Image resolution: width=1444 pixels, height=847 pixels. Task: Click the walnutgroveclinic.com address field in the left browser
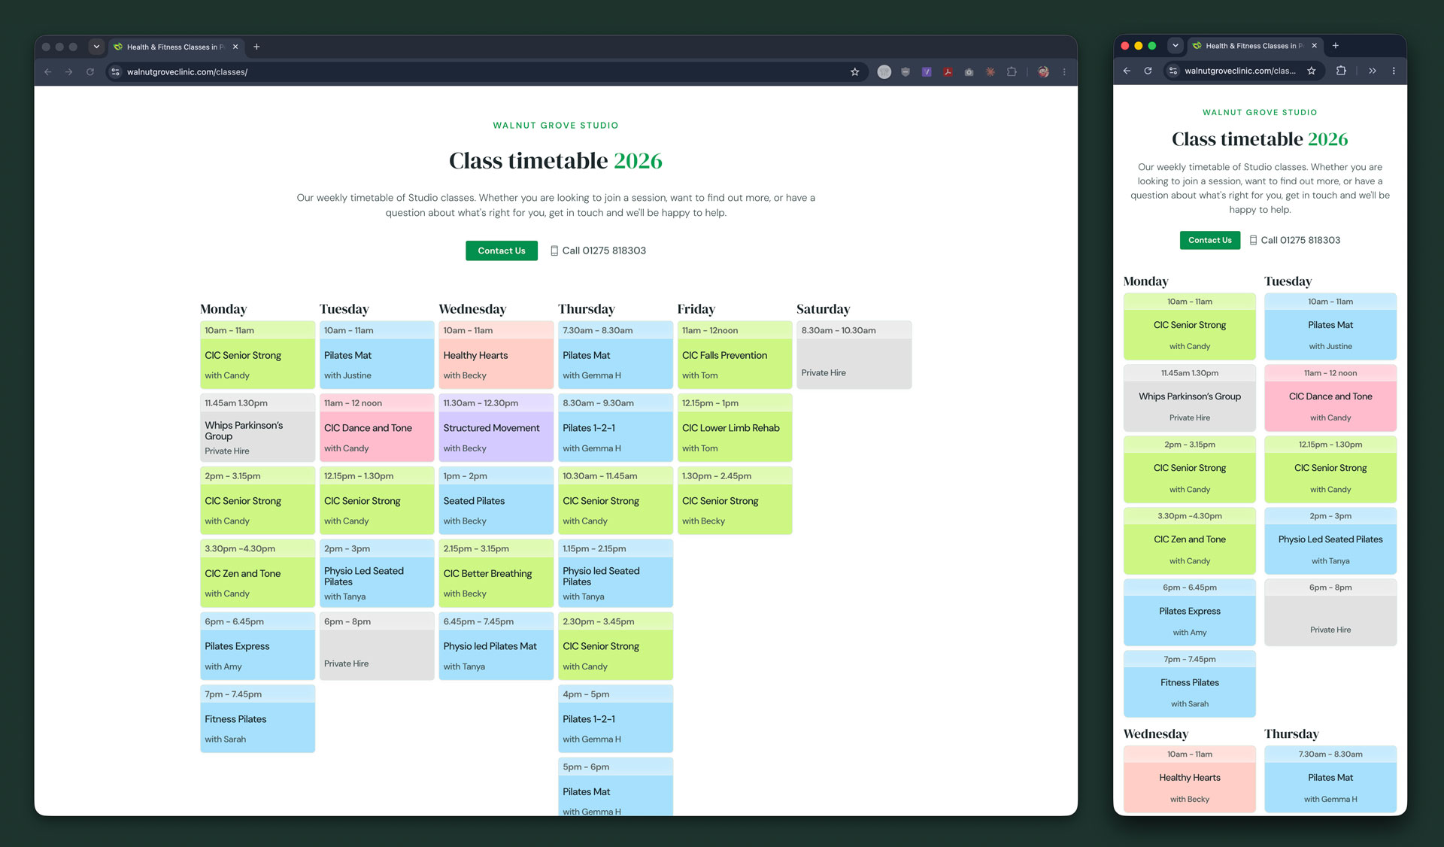pyautogui.click(x=481, y=72)
